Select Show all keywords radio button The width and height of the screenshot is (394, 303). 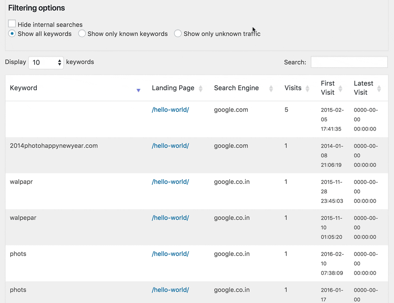coord(12,34)
